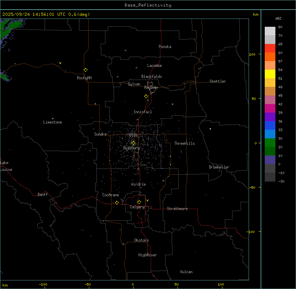Select the yellow diamond marker below Cochrane
The image size is (296, 289).
tap(117, 203)
